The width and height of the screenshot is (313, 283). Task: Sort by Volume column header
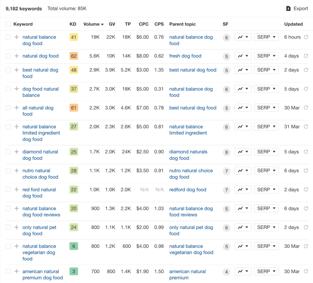coord(93,24)
